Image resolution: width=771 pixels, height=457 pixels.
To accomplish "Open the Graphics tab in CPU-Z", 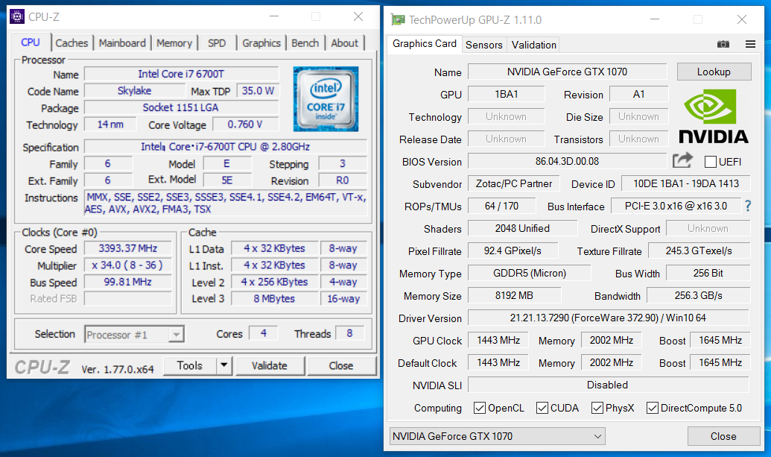I will 261,43.
